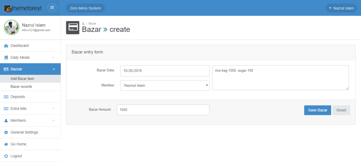Click the user avatar profile picture
361x162 pixels.
tap(11, 27)
